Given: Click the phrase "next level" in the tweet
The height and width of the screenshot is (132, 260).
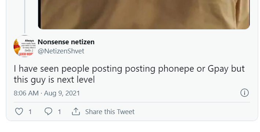Looking at the screenshot, I should 76,80.
